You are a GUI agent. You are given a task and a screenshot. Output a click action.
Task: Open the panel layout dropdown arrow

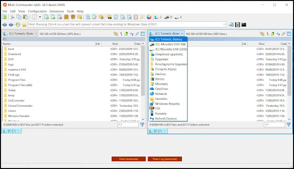(40, 17)
